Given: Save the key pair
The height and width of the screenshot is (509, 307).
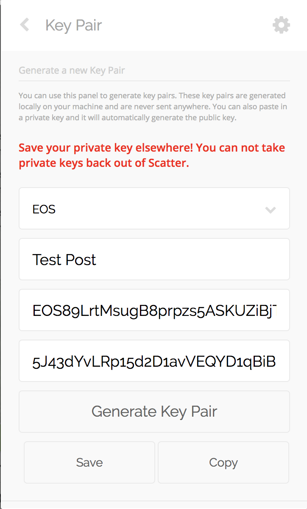Looking at the screenshot, I should coord(89,462).
